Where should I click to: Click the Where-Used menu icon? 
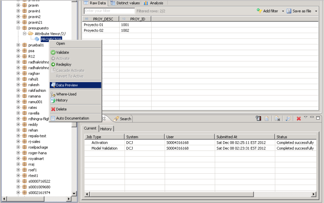[53, 94]
